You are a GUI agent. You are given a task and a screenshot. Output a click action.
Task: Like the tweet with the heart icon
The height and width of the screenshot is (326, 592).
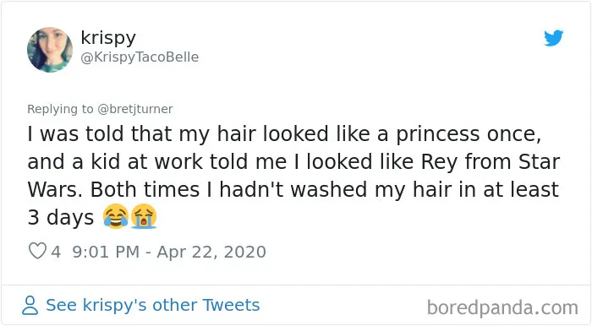pyautogui.click(x=37, y=251)
